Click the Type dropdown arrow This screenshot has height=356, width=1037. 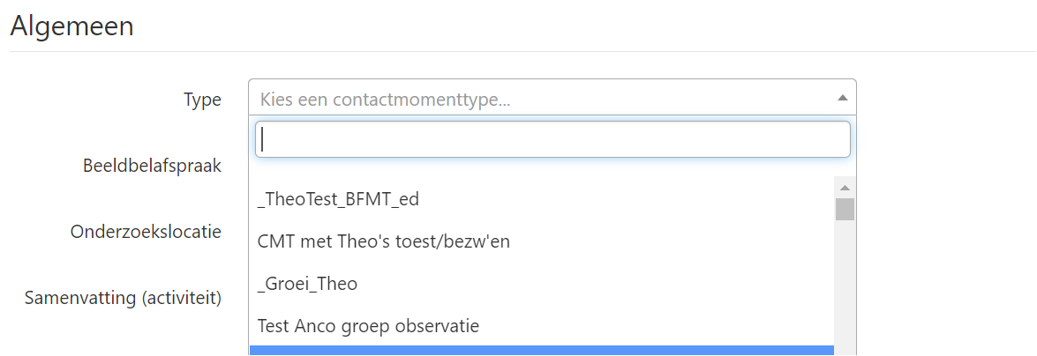[842, 99]
